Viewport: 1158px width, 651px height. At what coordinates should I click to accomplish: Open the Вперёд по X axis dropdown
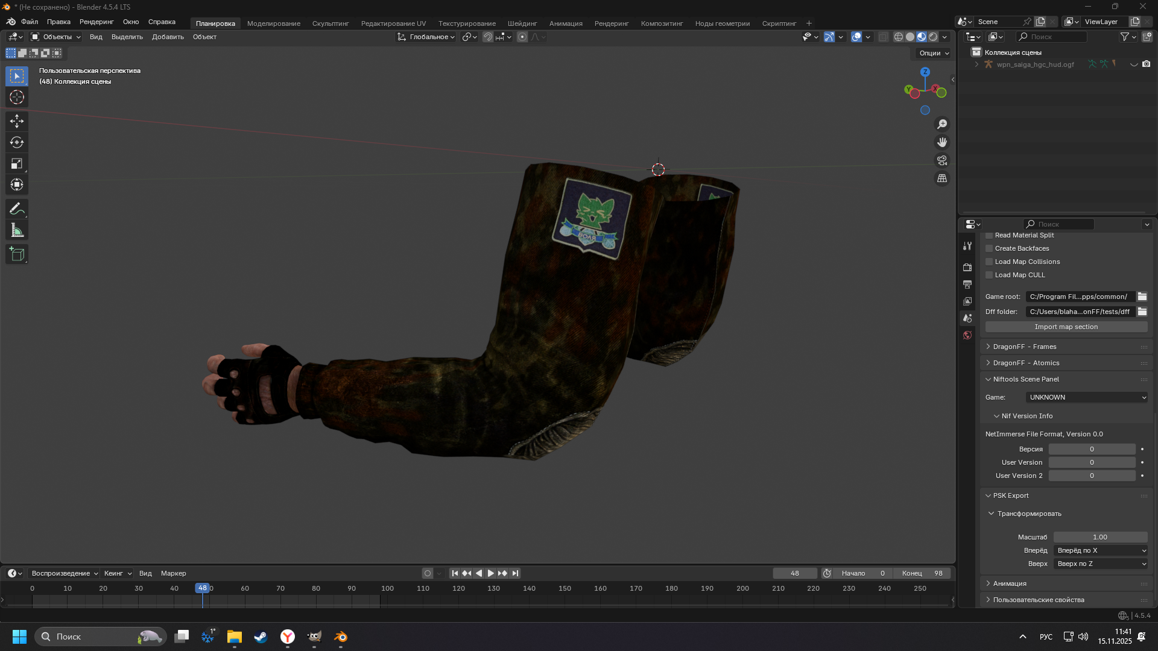click(x=1100, y=550)
